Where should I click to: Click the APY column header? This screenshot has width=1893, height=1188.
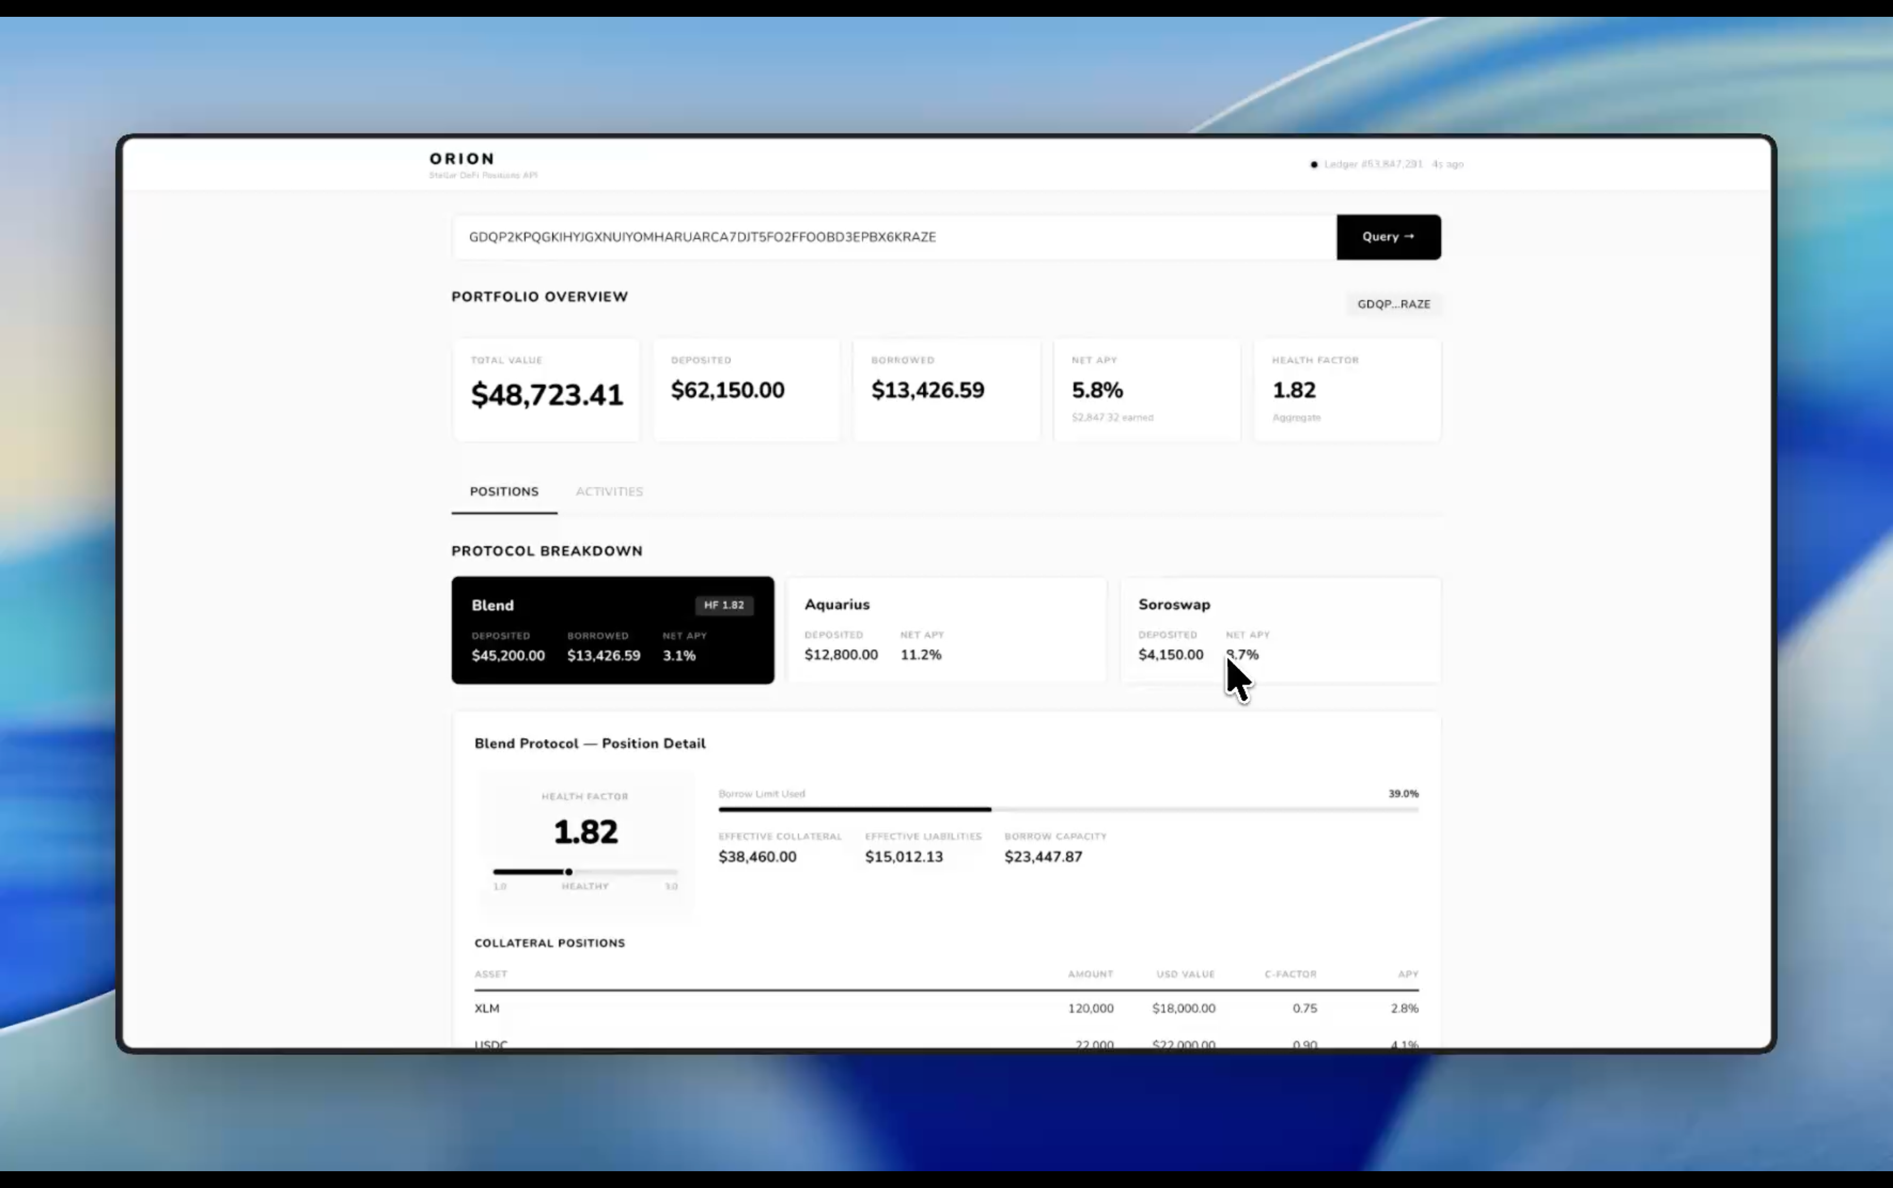[x=1407, y=974]
